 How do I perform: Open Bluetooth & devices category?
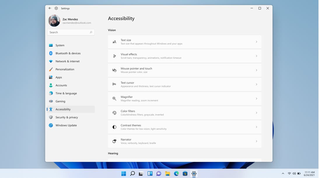[x=71, y=53]
